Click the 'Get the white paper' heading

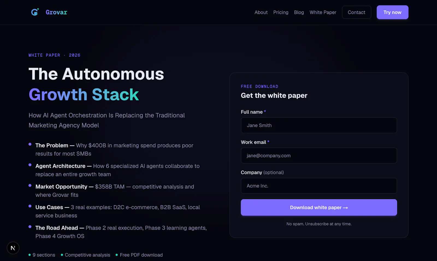coord(274,95)
